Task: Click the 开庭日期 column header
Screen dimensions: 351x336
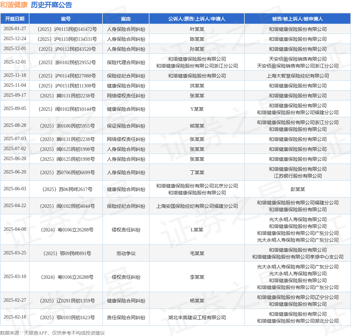Action: [x=15, y=19]
